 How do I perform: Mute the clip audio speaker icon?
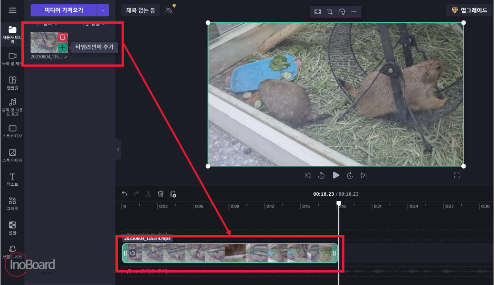click(133, 253)
